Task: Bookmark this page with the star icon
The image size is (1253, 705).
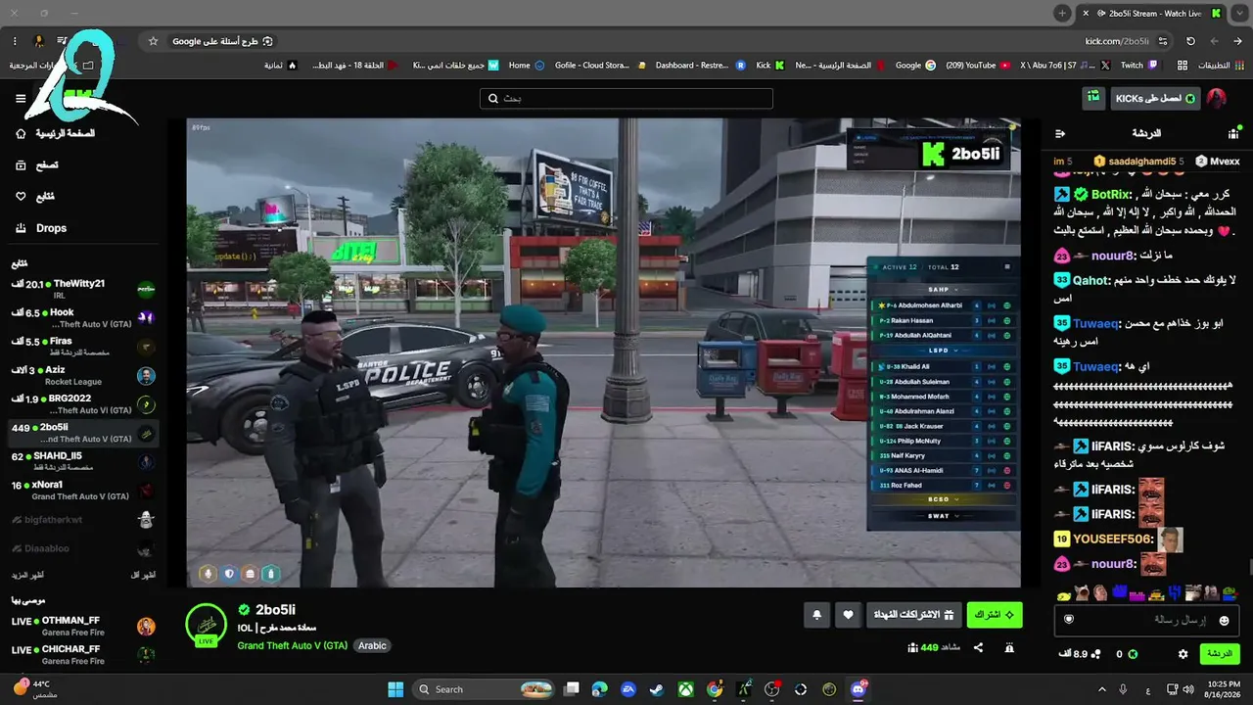Action: pyautogui.click(x=153, y=41)
